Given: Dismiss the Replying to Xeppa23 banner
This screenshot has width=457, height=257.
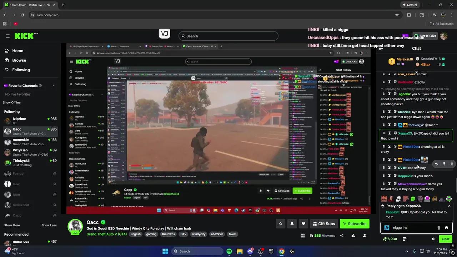Looking at the screenshot, I should [449, 206].
